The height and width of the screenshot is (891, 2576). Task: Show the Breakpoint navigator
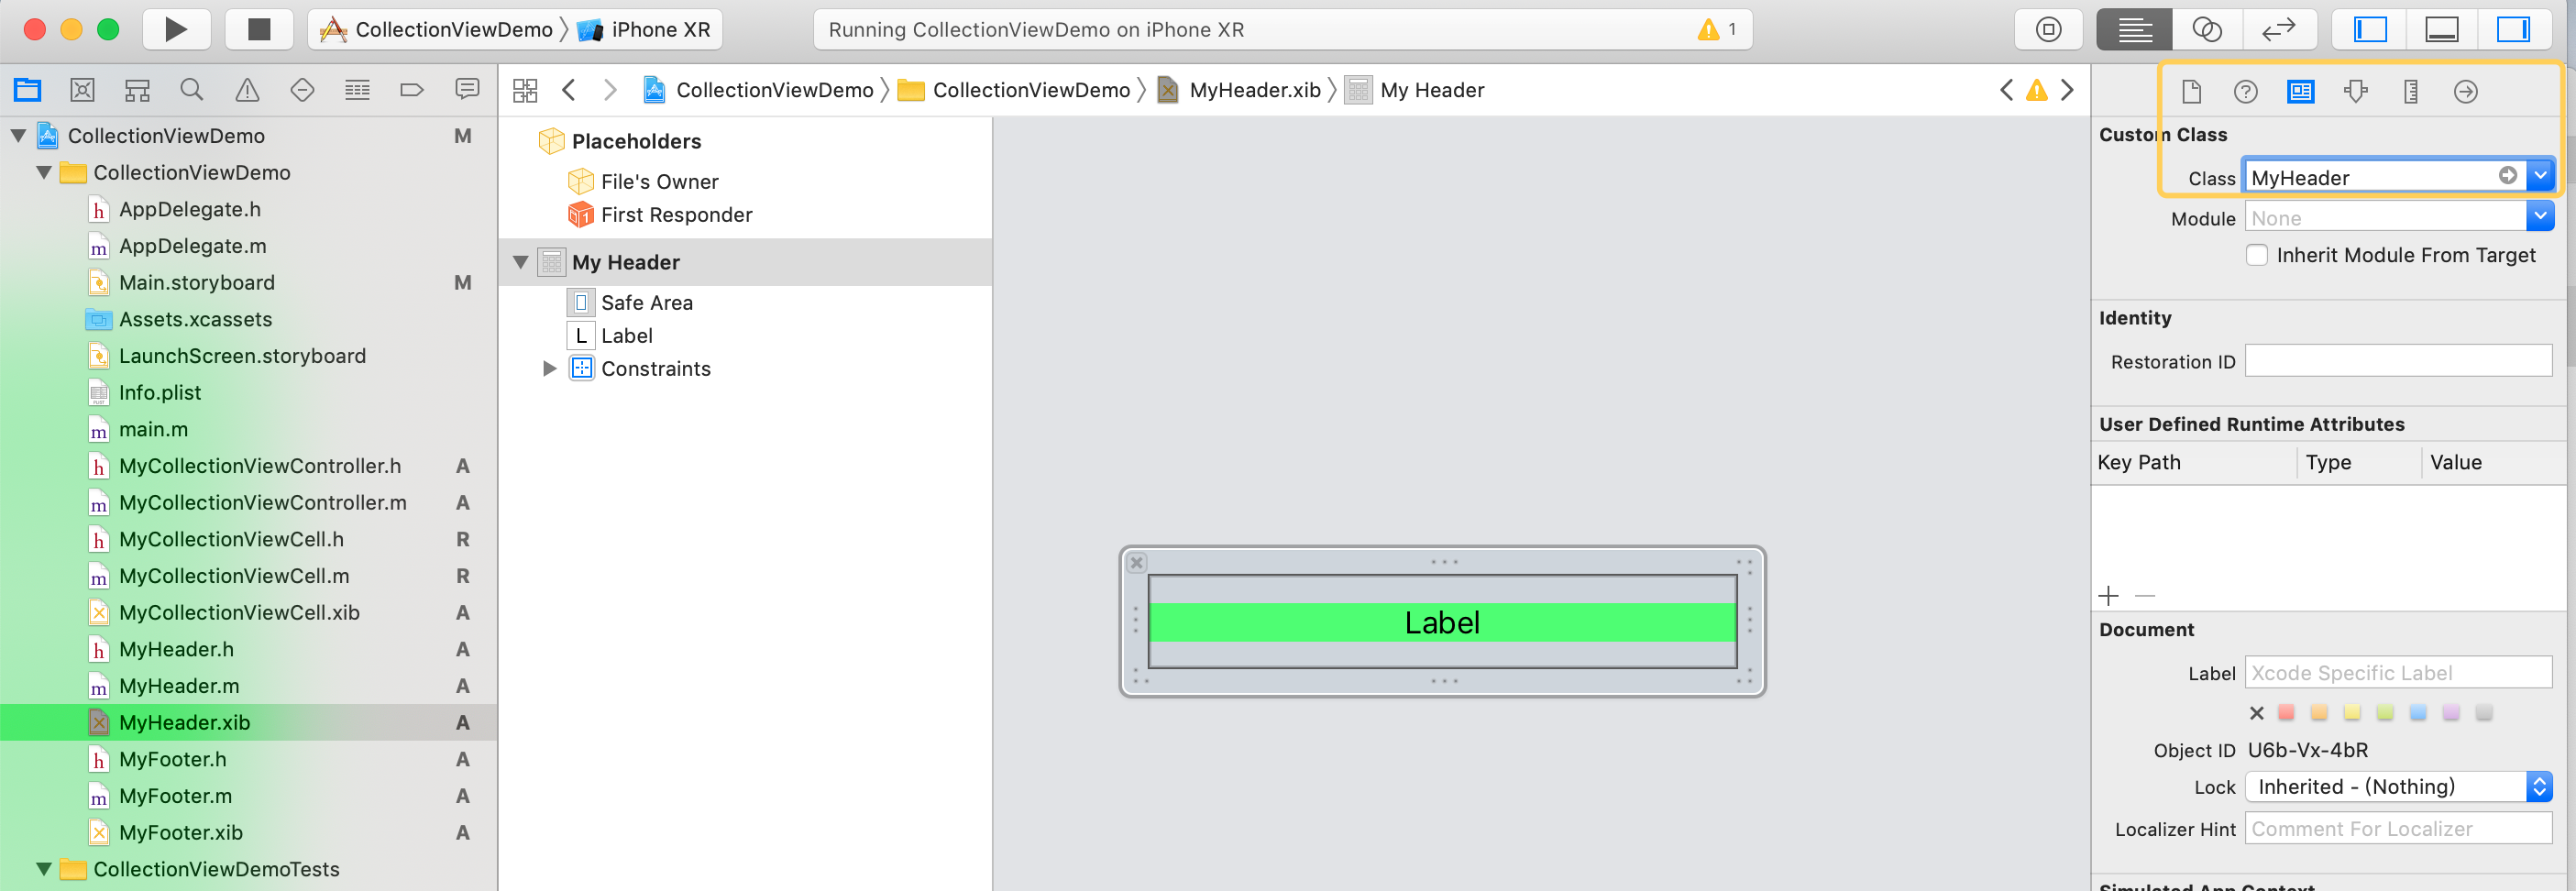click(412, 90)
